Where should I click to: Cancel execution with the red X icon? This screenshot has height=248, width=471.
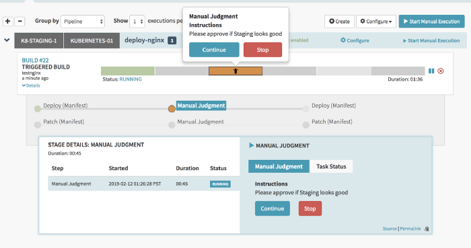pyautogui.click(x=441, y=71)
